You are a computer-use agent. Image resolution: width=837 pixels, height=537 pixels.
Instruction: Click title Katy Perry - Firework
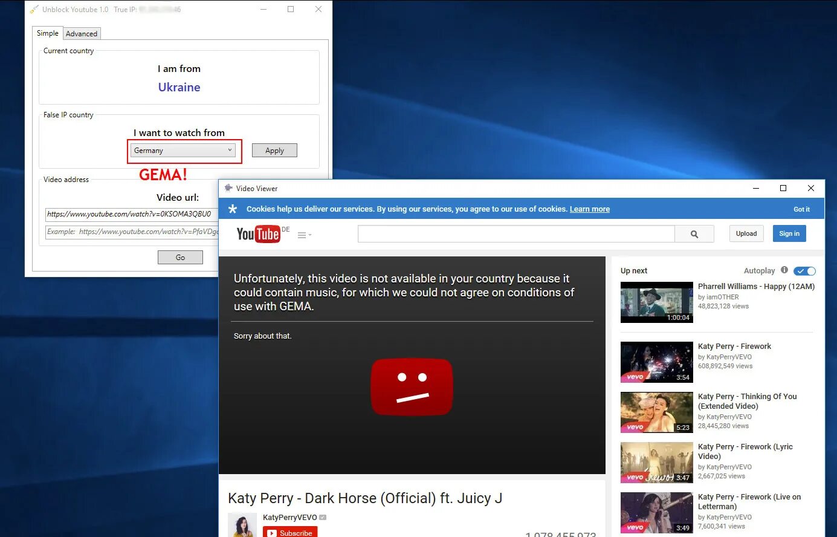[735, 347]
